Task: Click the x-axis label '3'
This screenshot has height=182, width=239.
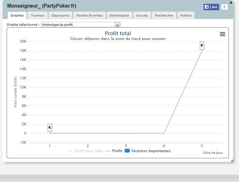Action: pos(126,146)
